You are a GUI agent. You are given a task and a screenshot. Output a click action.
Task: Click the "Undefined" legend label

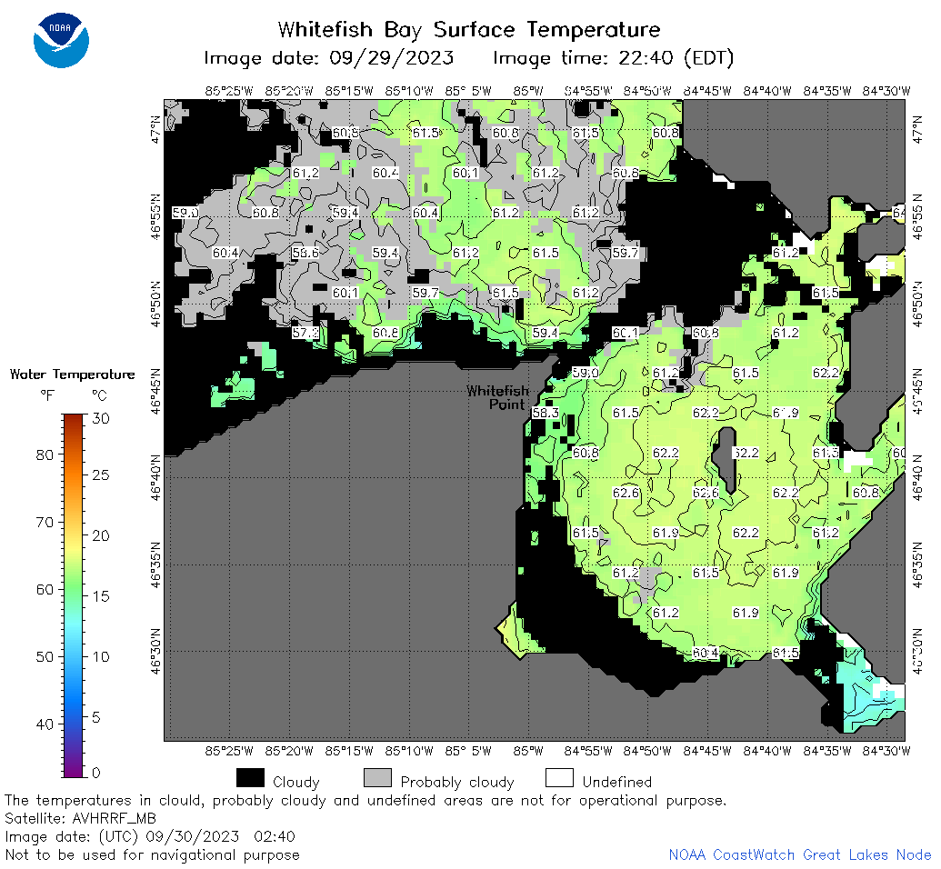click(x=617, y=782)
